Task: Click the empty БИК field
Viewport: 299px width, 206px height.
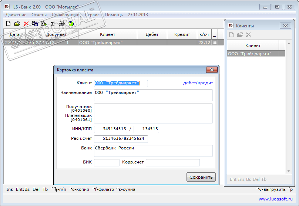Action: click(107, 163)
